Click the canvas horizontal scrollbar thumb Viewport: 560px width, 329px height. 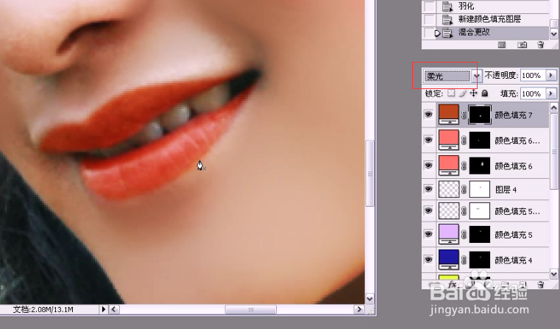pos(251,309)
